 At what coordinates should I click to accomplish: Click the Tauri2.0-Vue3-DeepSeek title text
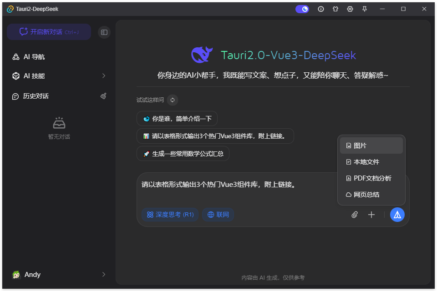pos(289,55)
